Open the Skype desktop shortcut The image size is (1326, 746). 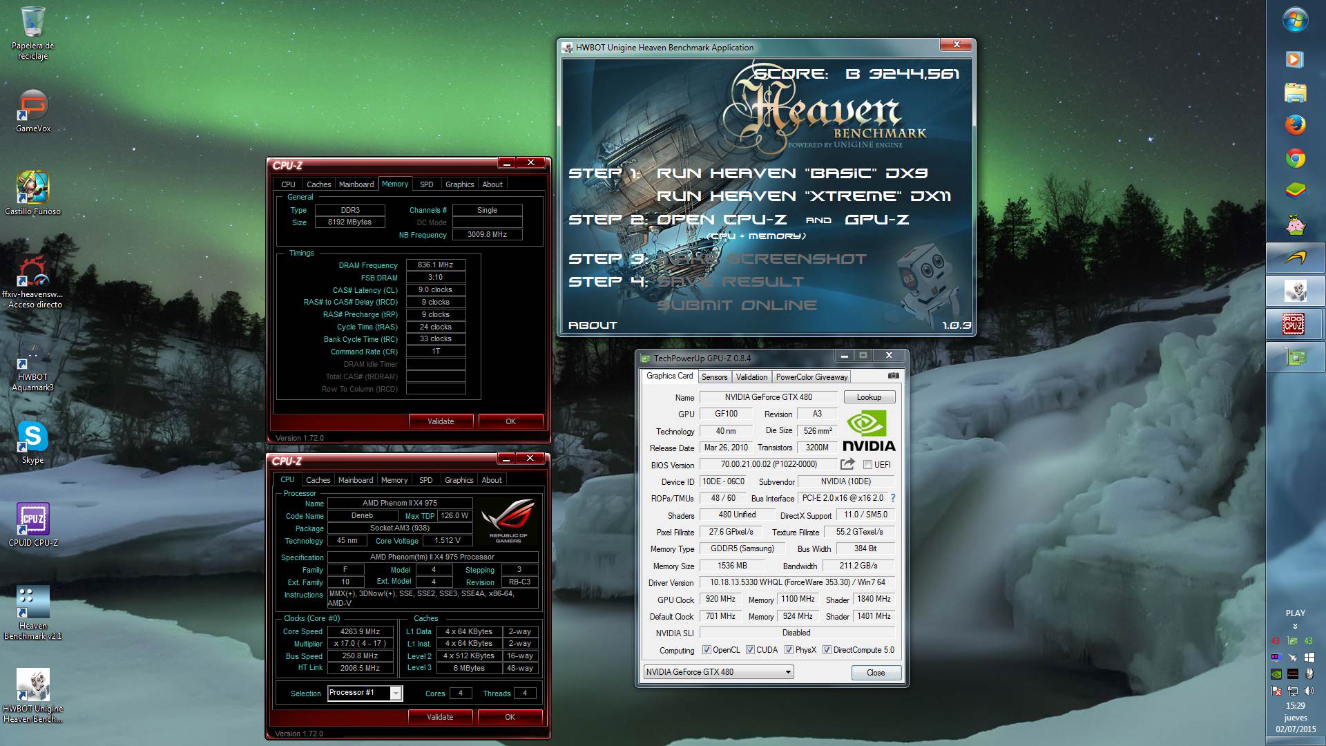32,442
